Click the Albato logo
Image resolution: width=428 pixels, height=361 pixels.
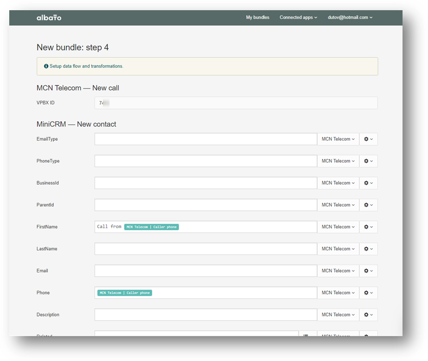pos(49,18)
